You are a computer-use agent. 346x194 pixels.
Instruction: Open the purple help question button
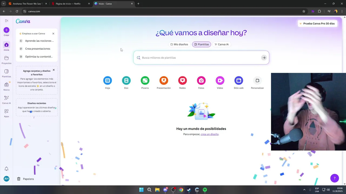pos(335,178)
